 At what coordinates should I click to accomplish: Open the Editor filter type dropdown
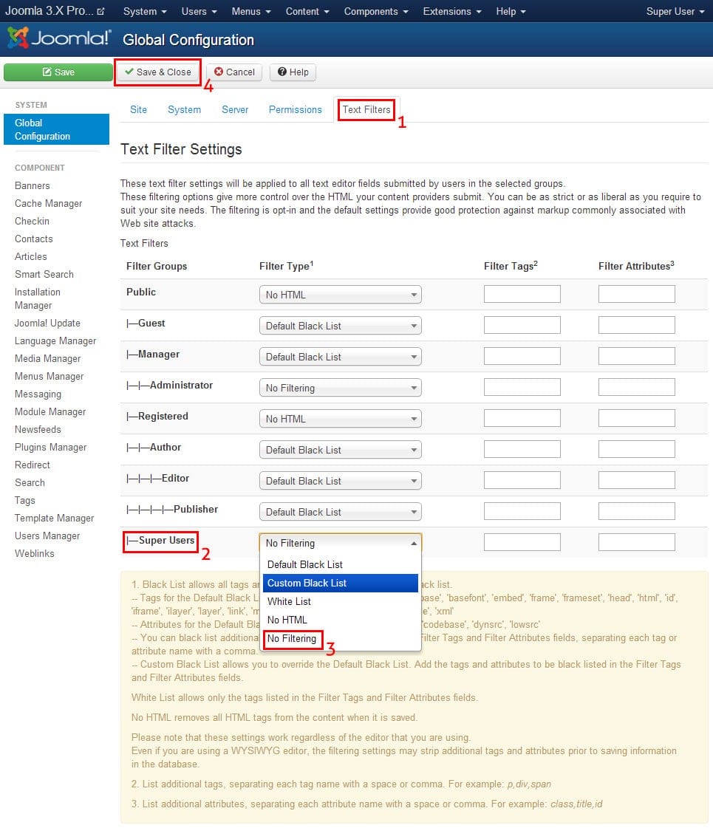tap(340, 481)
